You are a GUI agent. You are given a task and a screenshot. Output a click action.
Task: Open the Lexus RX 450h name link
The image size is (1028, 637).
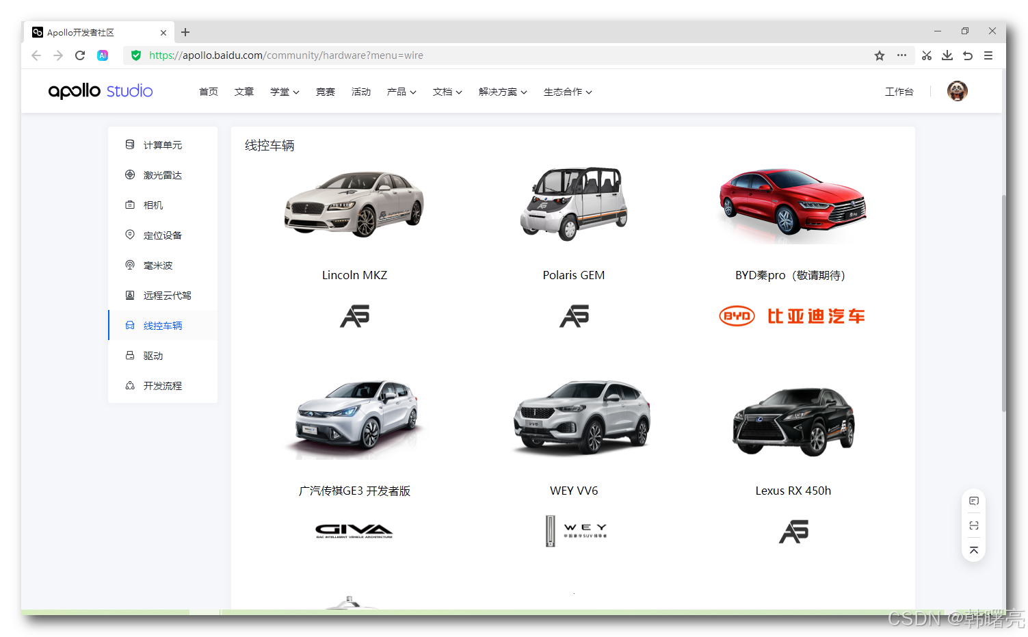coord(793,491)
